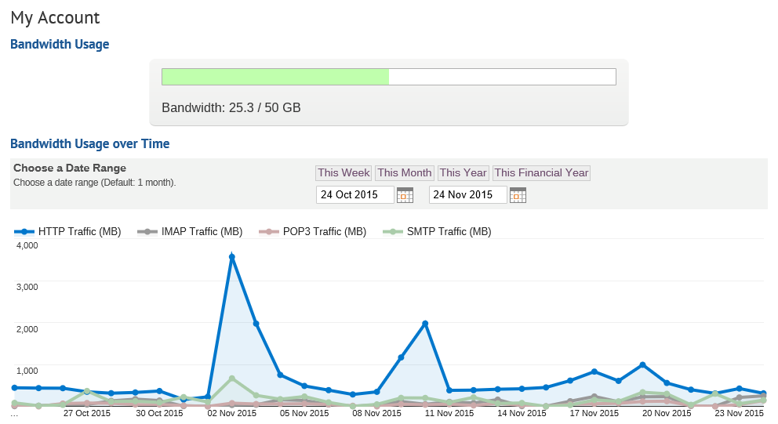
Task: Select the This Month range
Action: pyautogui.click(x=405, y=172)
